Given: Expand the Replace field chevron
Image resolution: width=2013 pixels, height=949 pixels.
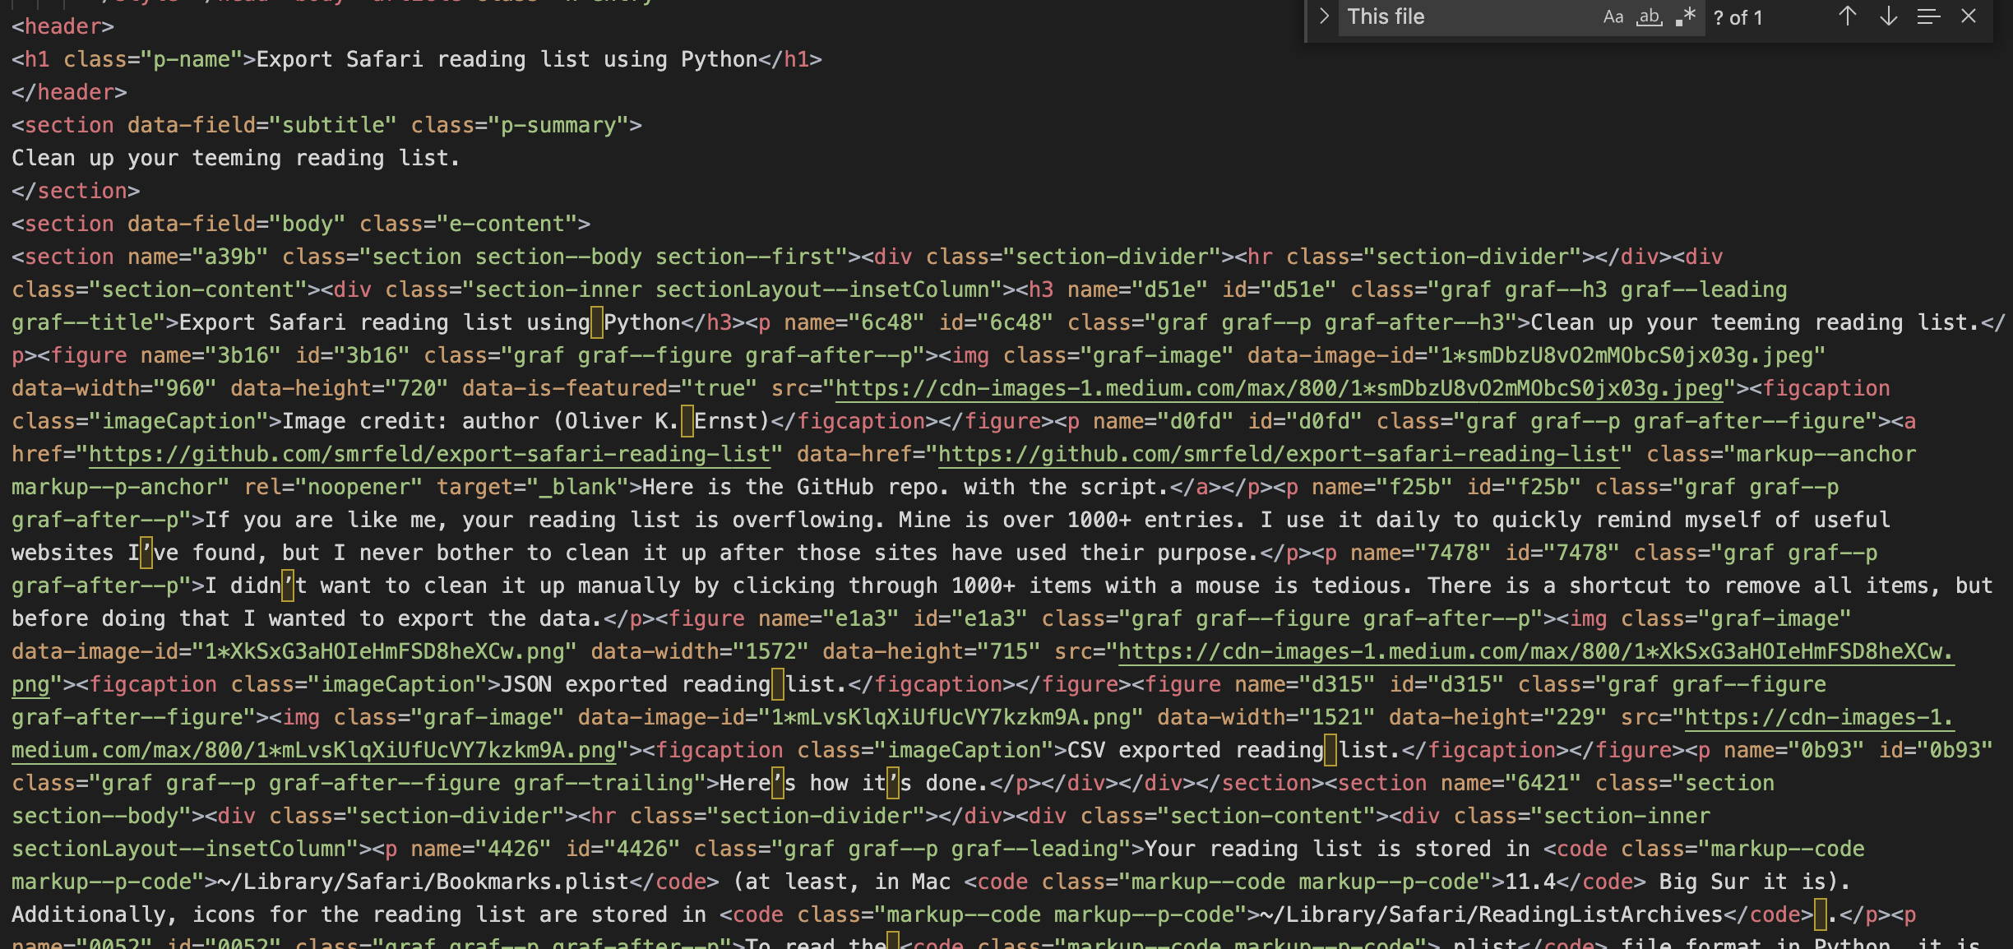Looking at the screenshot, I should click(1323, 17).
